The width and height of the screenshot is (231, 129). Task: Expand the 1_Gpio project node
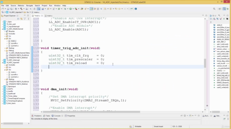[x=3, y=21]
